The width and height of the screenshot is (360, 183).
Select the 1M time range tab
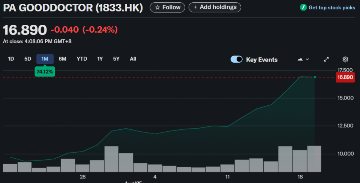point(45,59)
